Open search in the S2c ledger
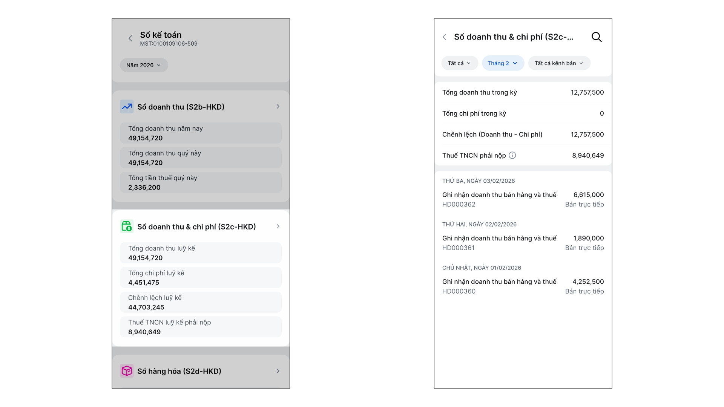The width and height of the screenshot is (724, 407). (596, 37)
